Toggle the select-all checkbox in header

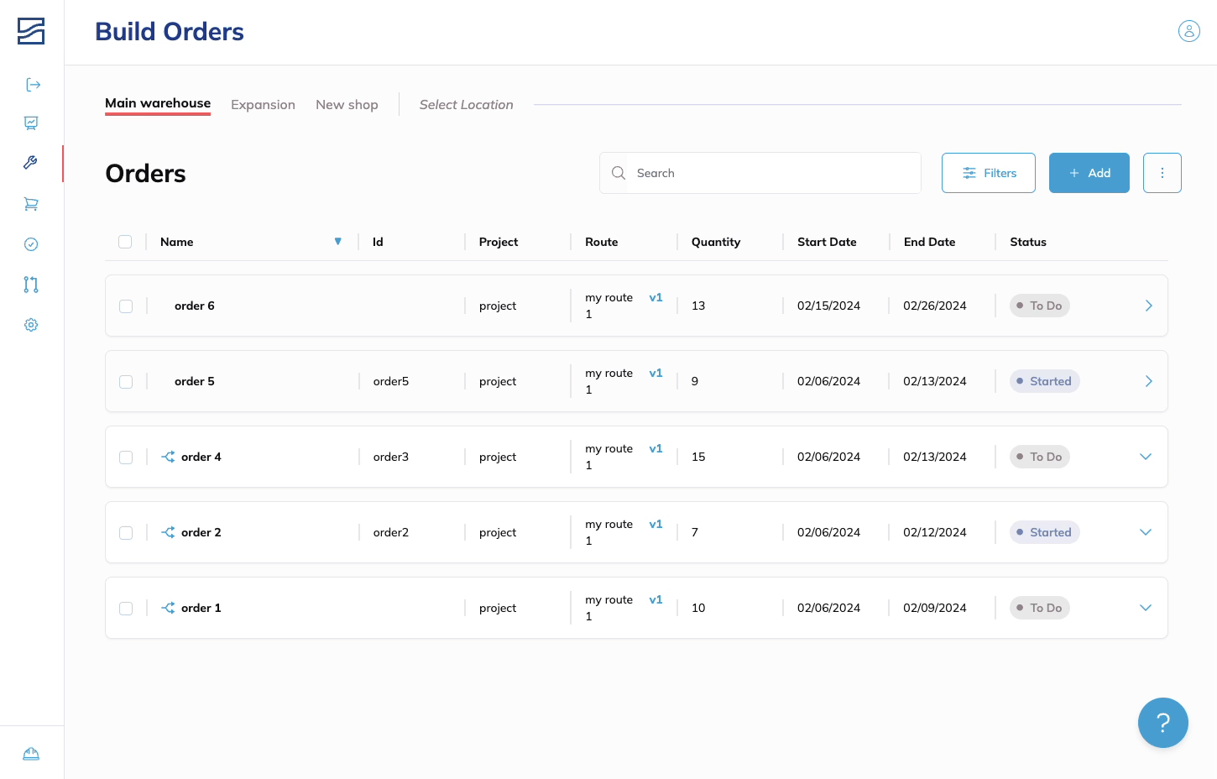click(125, 242)
